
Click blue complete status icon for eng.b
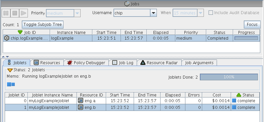(234, 107)
